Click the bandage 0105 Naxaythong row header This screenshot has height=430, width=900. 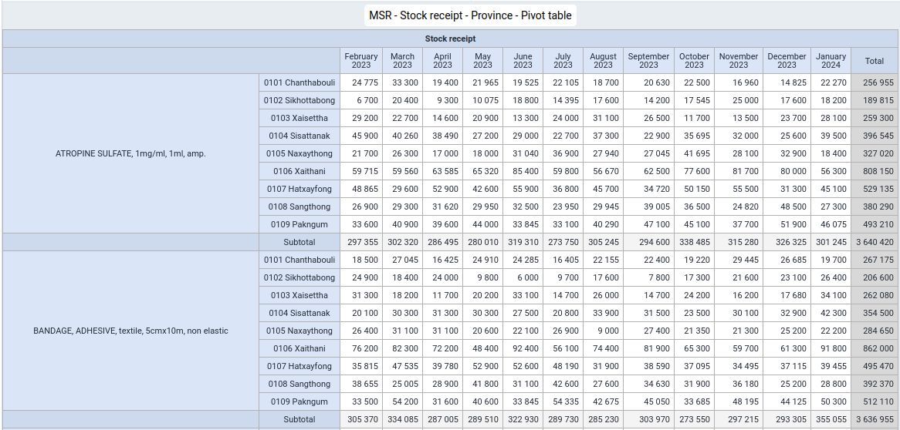299,331
